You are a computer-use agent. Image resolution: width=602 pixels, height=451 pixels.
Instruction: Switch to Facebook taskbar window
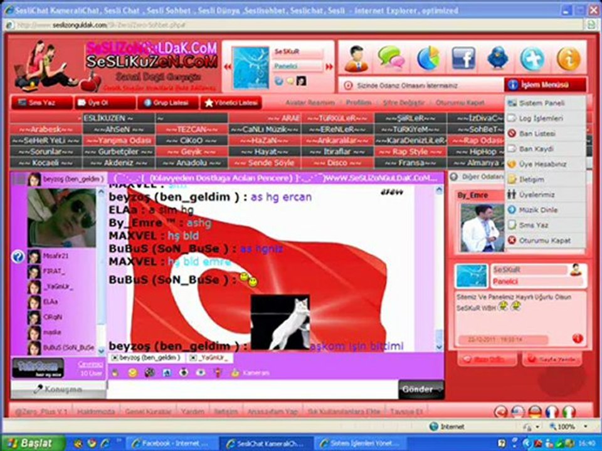(171, 443)
